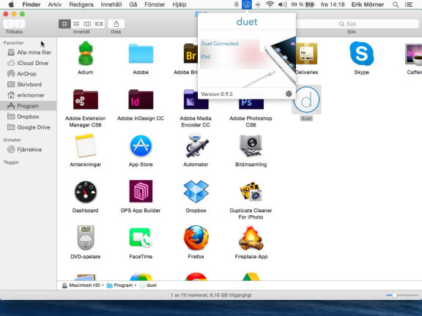Screen dimensions: 422x316
Task: Select Dropbox in sidebar
Action: 29,116
